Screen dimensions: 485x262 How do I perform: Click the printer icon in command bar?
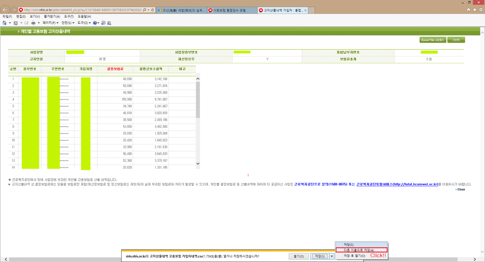[x=33, y=22]
